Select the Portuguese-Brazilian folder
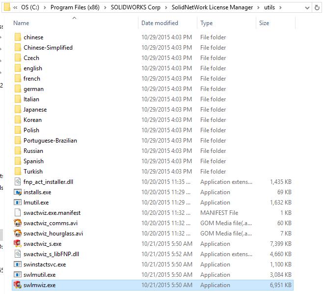Viewport: 323px width, 294px height. pos(50,141)
